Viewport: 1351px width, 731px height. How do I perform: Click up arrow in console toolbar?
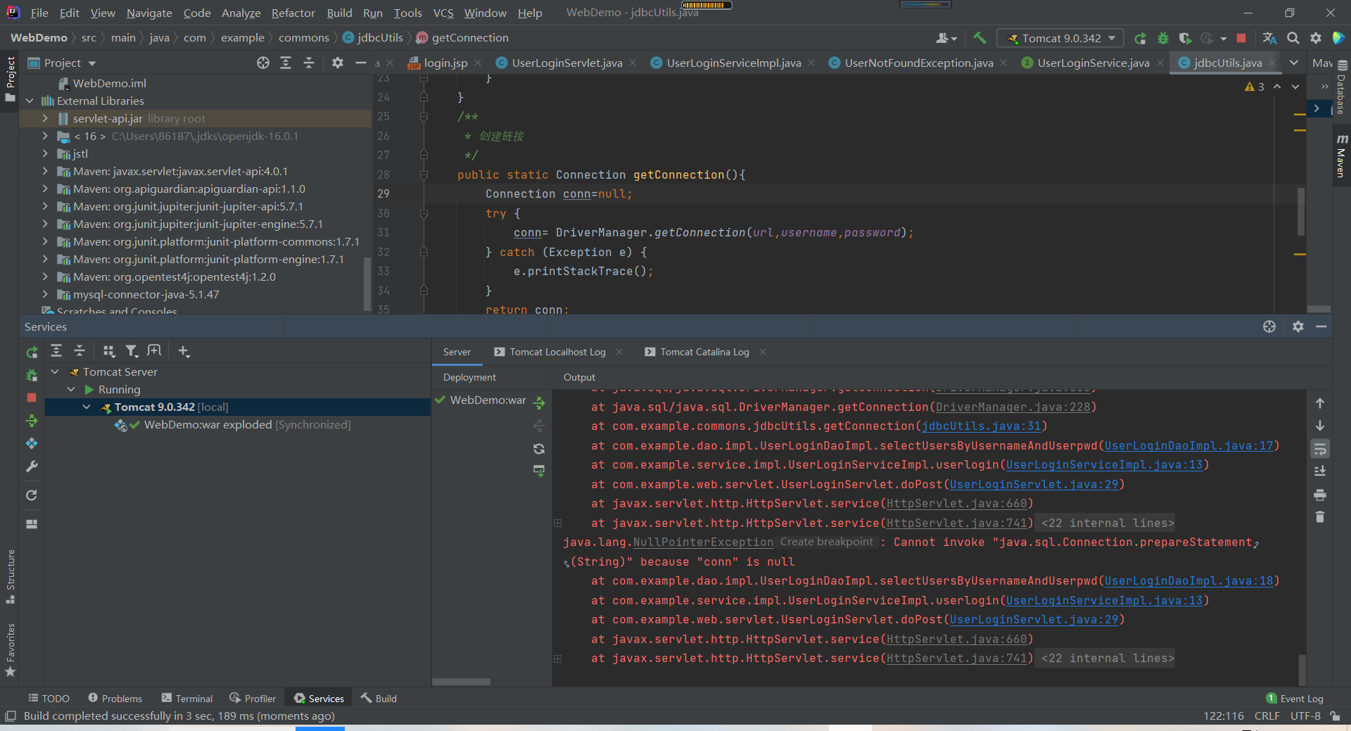coord(1320,403)
